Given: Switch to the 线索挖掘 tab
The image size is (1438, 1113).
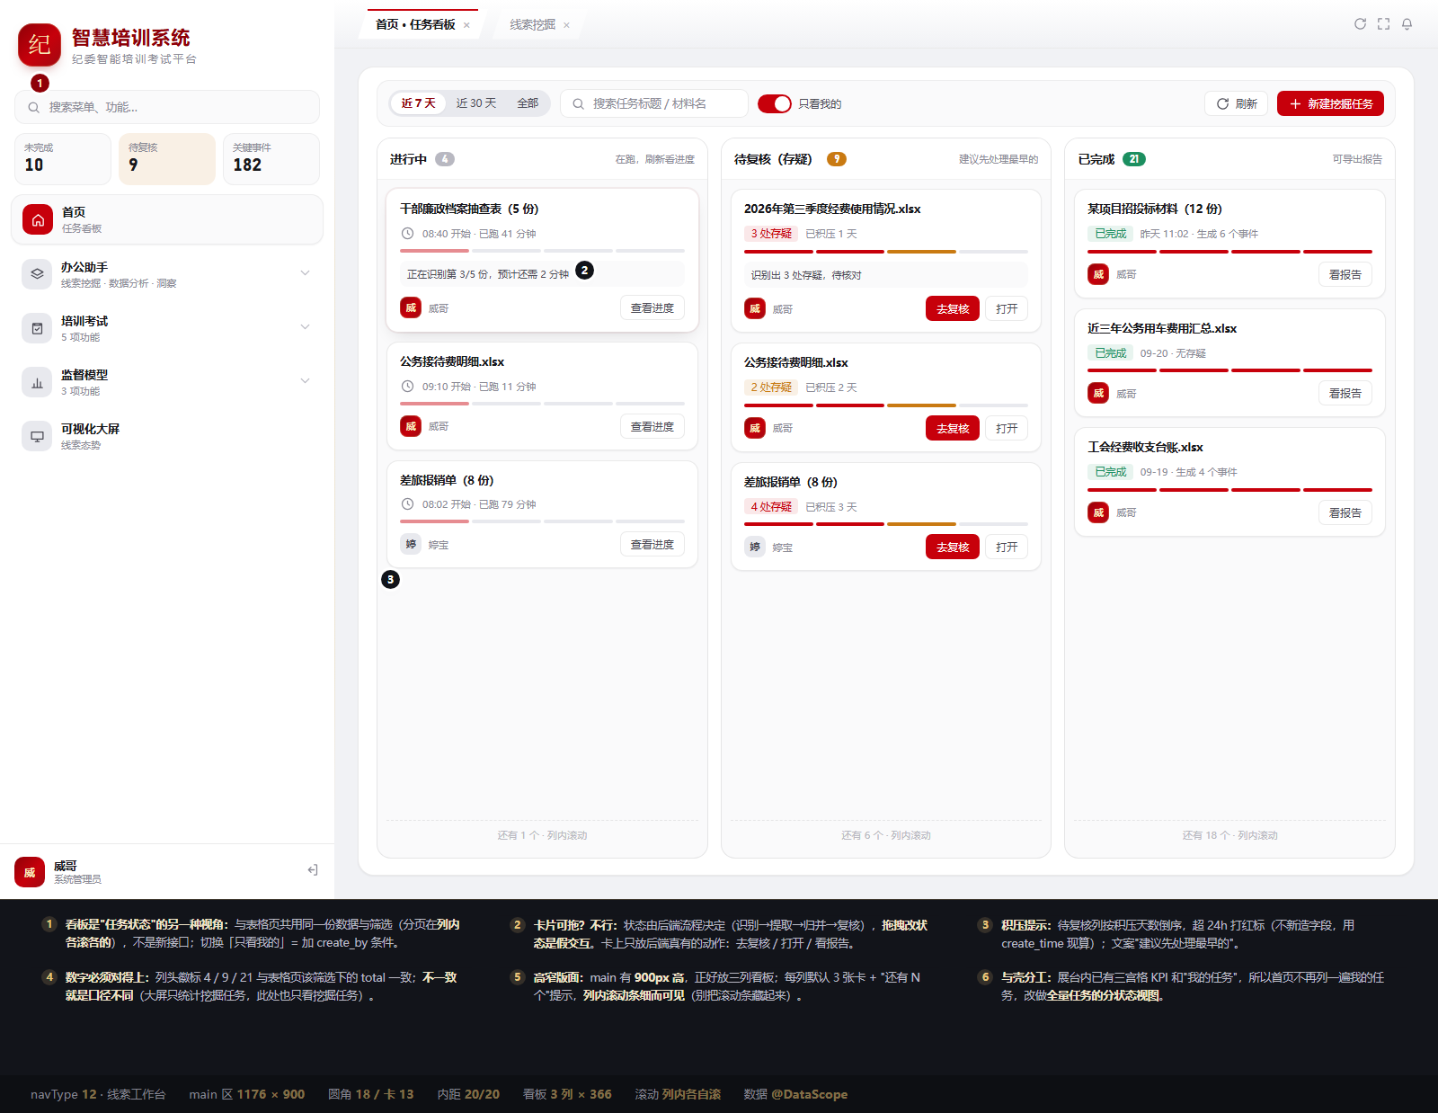Looking at the screenshot, I should [533, 25].
